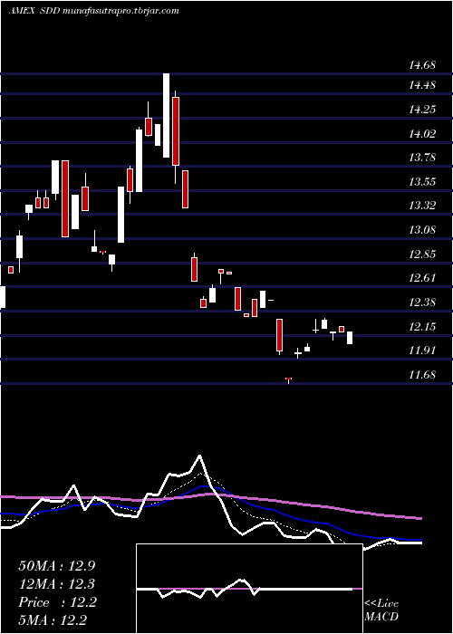Click the 50MA : 12.9 reading
The image size is (453, 634).
(57, 566)
